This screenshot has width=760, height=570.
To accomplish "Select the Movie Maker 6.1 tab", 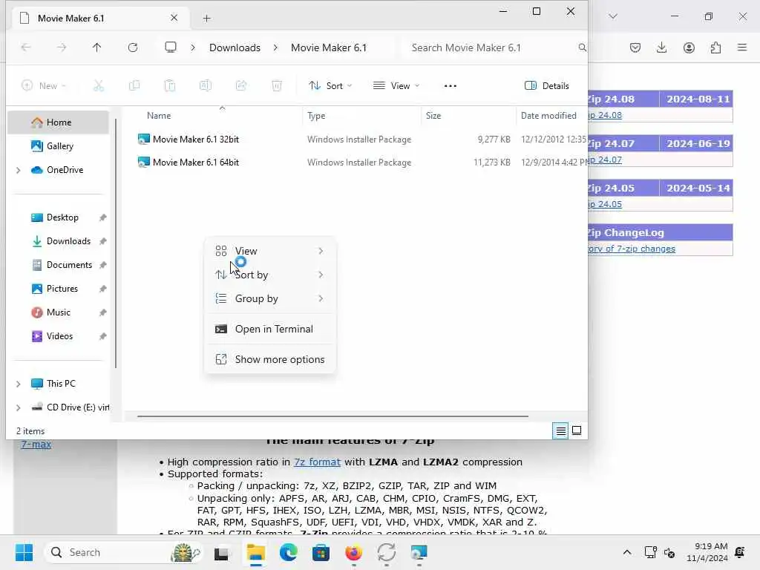I will tap(99, 19).
